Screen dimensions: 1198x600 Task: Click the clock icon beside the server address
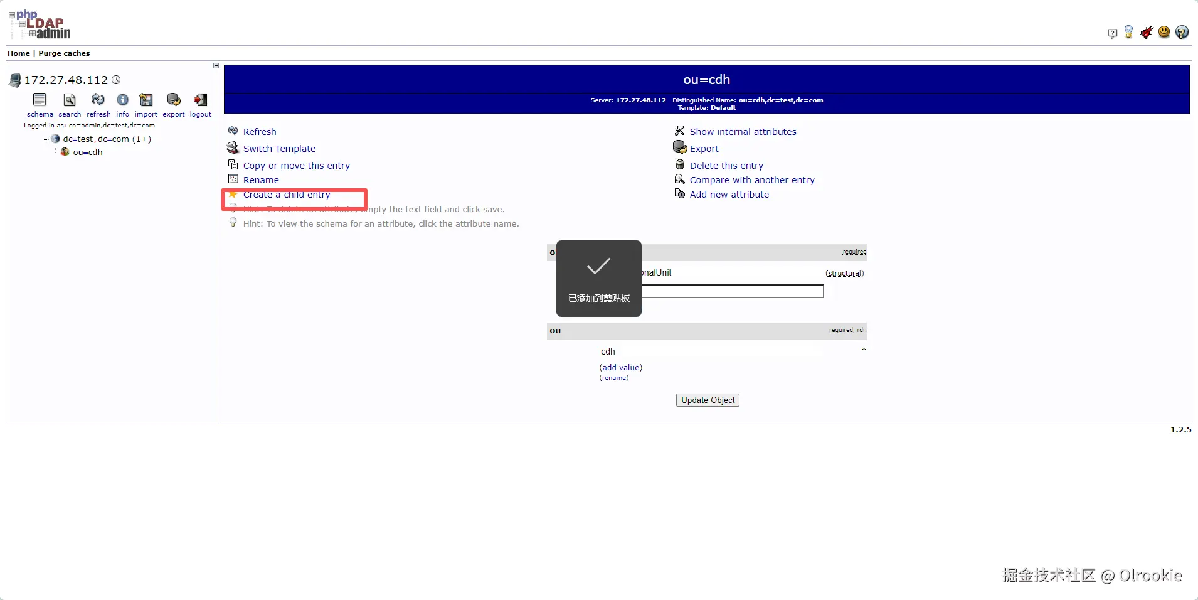coord(116,80)
